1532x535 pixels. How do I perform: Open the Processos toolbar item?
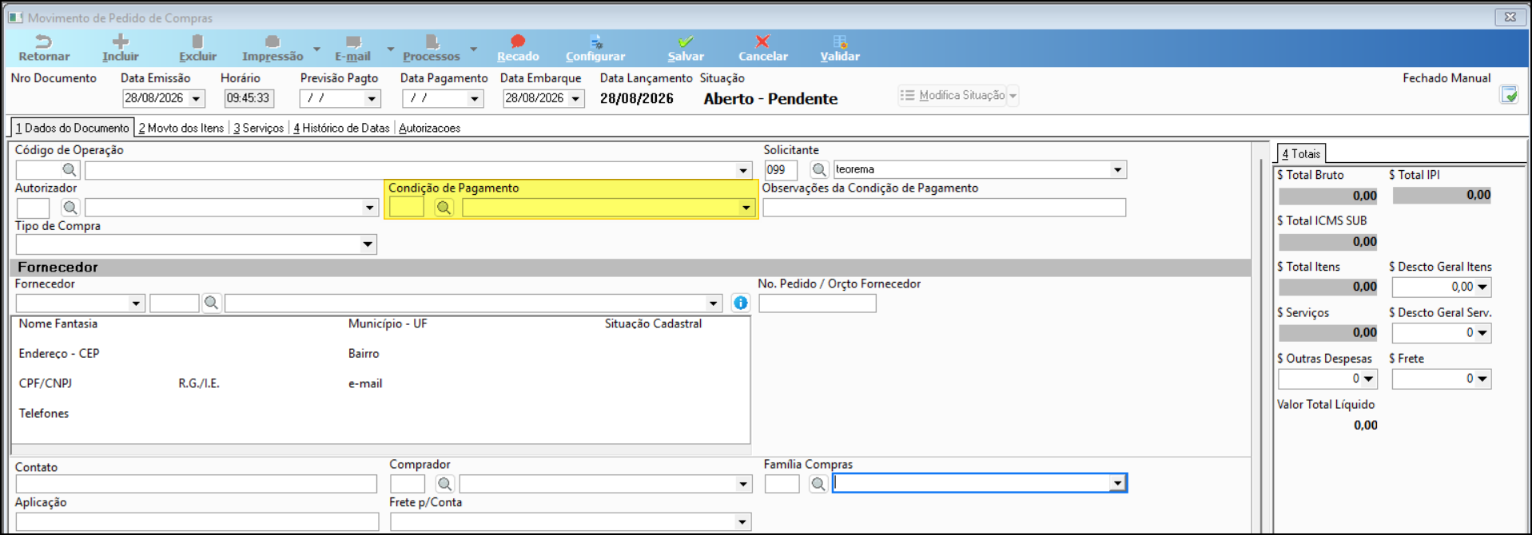432,48
